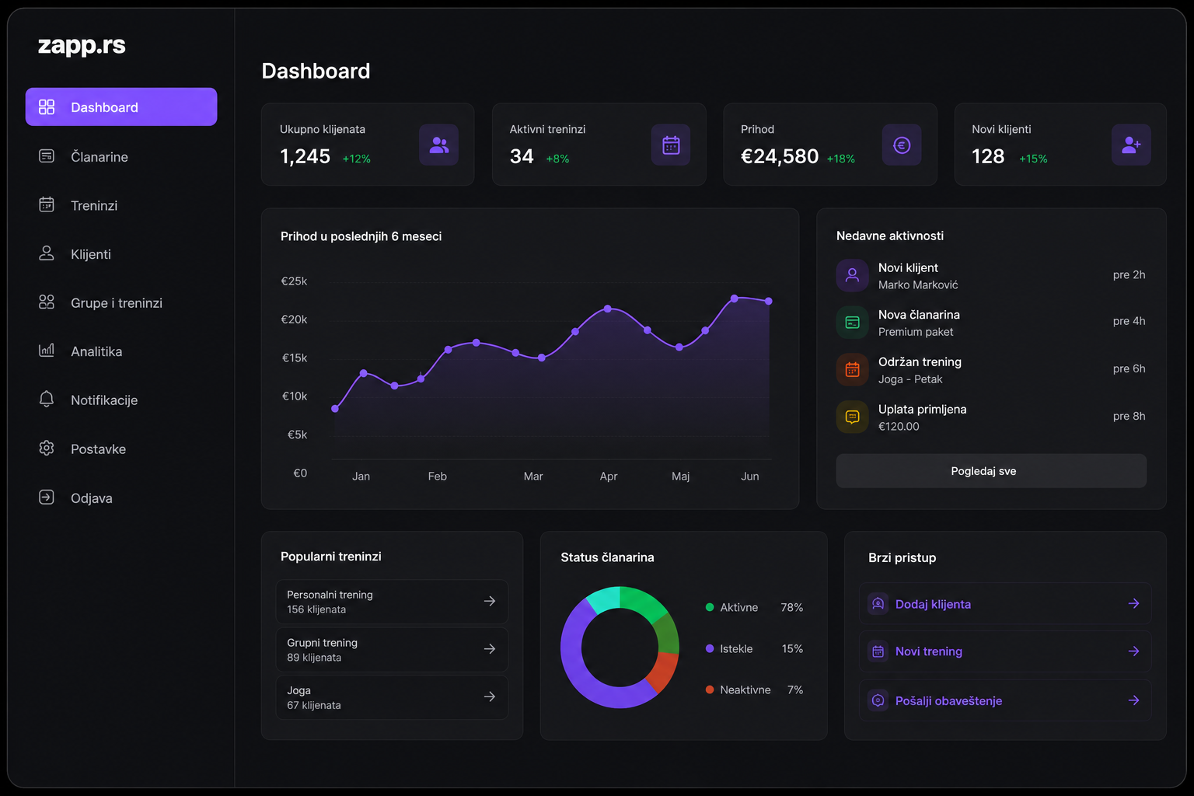
Task: Click the Premium paket activity text
Action: click(916, 332)
